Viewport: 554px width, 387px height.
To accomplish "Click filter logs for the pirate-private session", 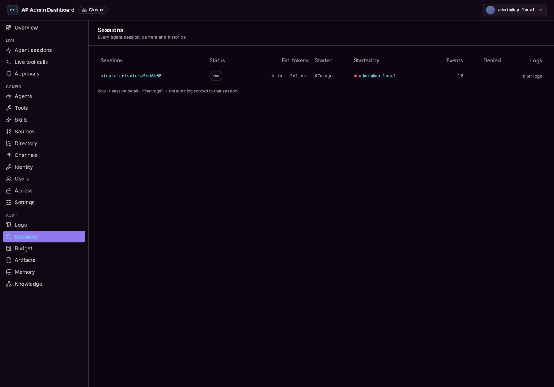I will click(x=532, y=76).
